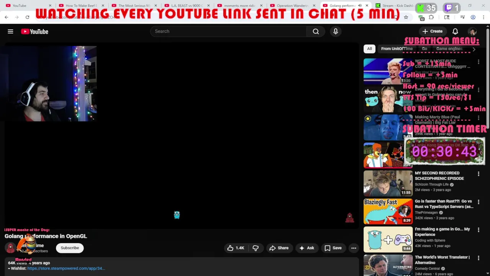
Task: Open options for Worst & Most Rude video
Action: [479, 62]
